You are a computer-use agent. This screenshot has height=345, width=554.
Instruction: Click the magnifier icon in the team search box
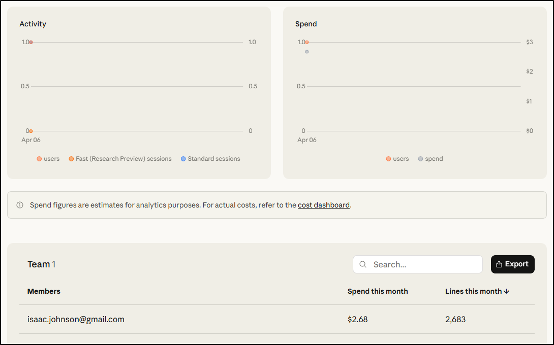click(363, 264)
